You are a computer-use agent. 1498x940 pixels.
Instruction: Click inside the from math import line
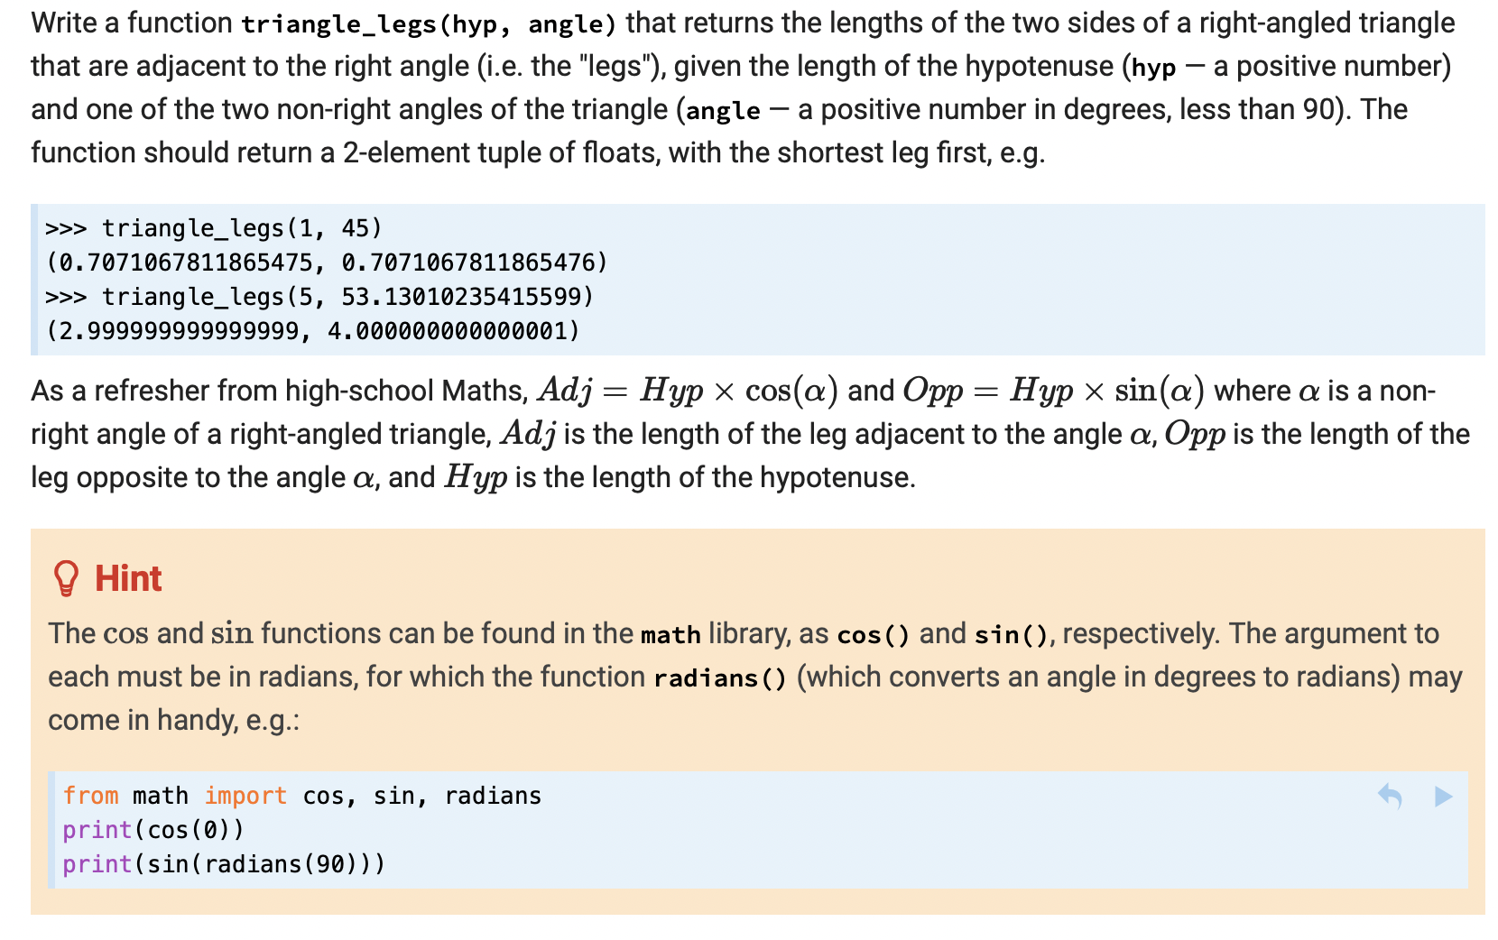tap(301, 796)
